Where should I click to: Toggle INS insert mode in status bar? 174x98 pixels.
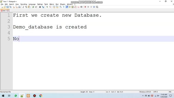coord(170,92)
